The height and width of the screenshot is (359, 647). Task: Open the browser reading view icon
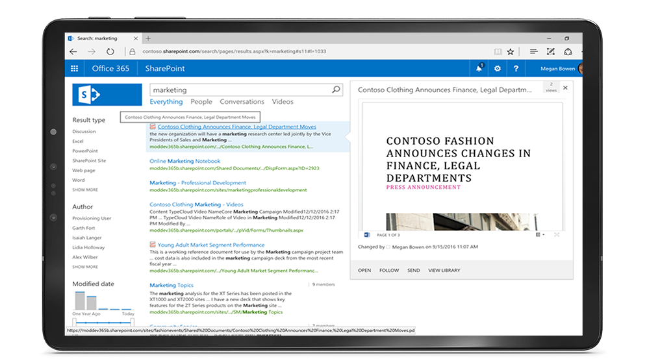coord(498,51)
